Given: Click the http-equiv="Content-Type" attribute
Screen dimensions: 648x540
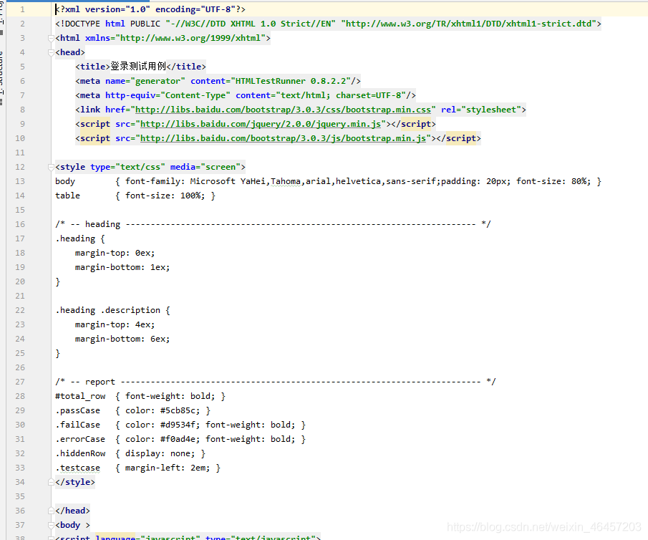Looking at the screenshot, I should point(168,95).
